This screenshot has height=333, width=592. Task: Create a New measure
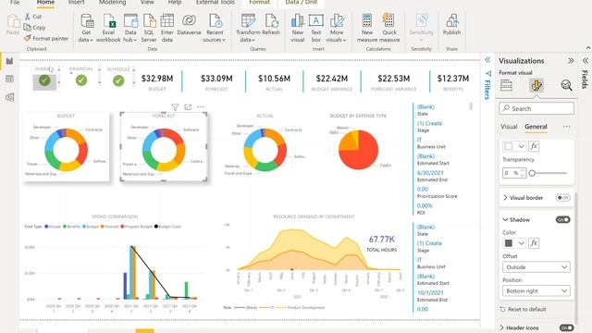pyautogui.click(x=367, y=29)
